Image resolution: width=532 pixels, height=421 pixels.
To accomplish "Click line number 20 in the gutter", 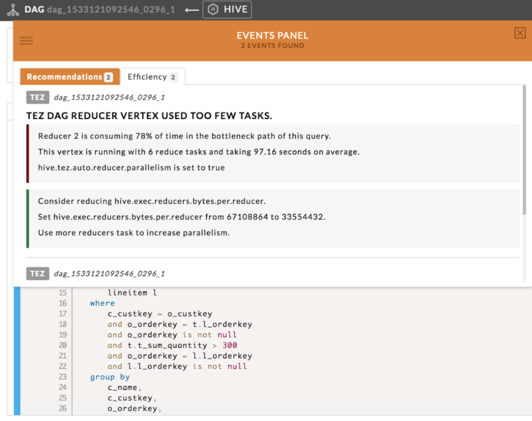I will point(63,345).
